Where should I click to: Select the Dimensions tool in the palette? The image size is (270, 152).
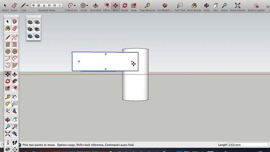[15, 97]
